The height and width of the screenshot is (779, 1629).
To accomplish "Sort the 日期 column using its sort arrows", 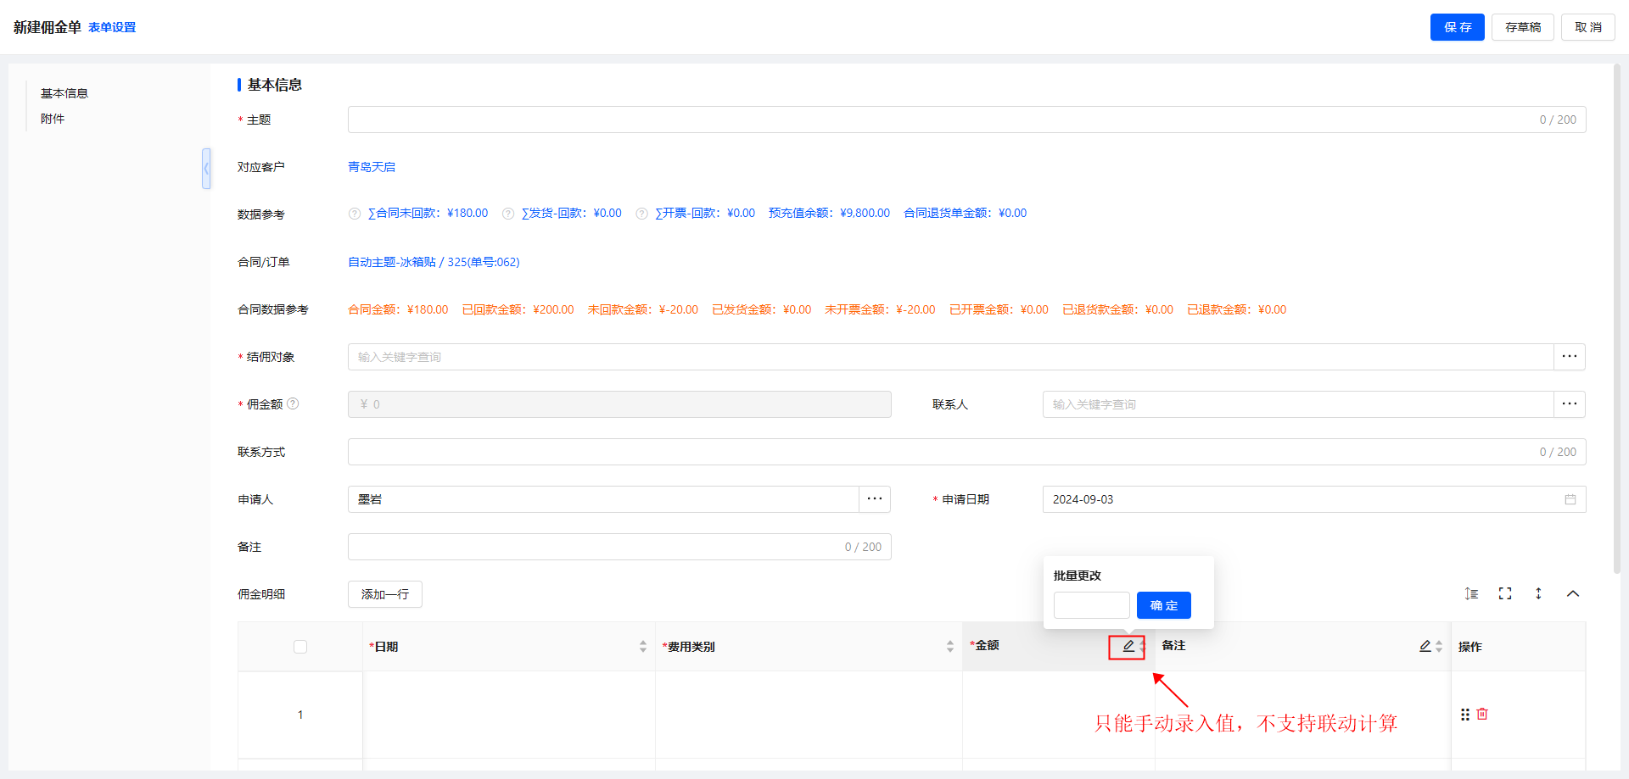I will 643,648.
